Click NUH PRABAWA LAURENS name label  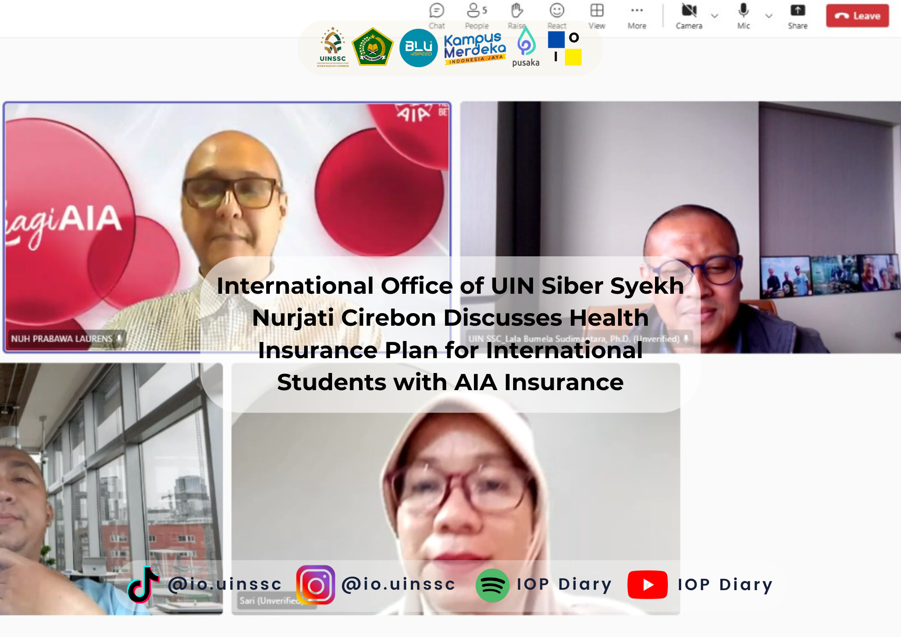pyautogui.click(x=67, y=339)
